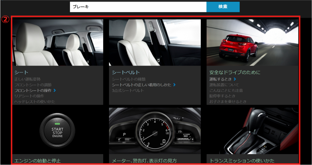Click the 検索 search button
312x165 pixels.
coord(223,7)
